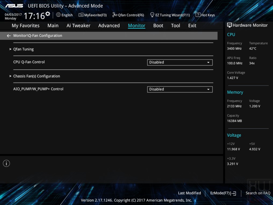The width and height of the screenshot is (273, 205).
Task: Click the +12V reading 11.968 V
Action: tap(234, 149)
